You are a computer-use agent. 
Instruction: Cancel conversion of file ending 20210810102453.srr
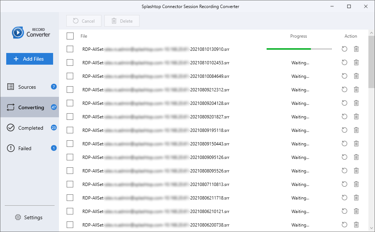click(344, 62)
